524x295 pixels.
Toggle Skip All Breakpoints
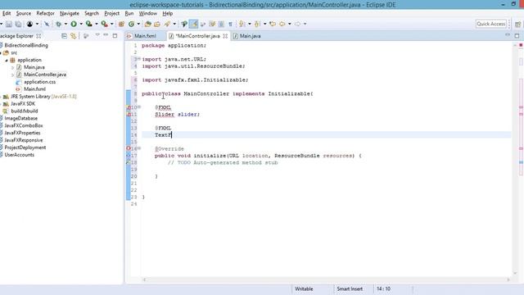tap(47, 24)
